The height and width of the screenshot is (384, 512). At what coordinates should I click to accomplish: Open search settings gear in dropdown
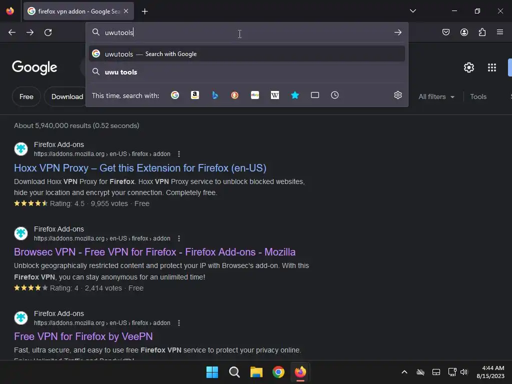coord(397,95)
